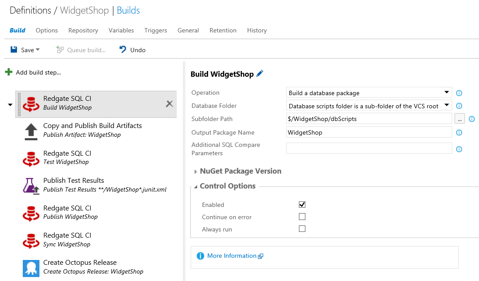Image resolution: width=479 pixels, height=281 pixels.
Task: Click the More Information link
Action: tap(232, 256)
